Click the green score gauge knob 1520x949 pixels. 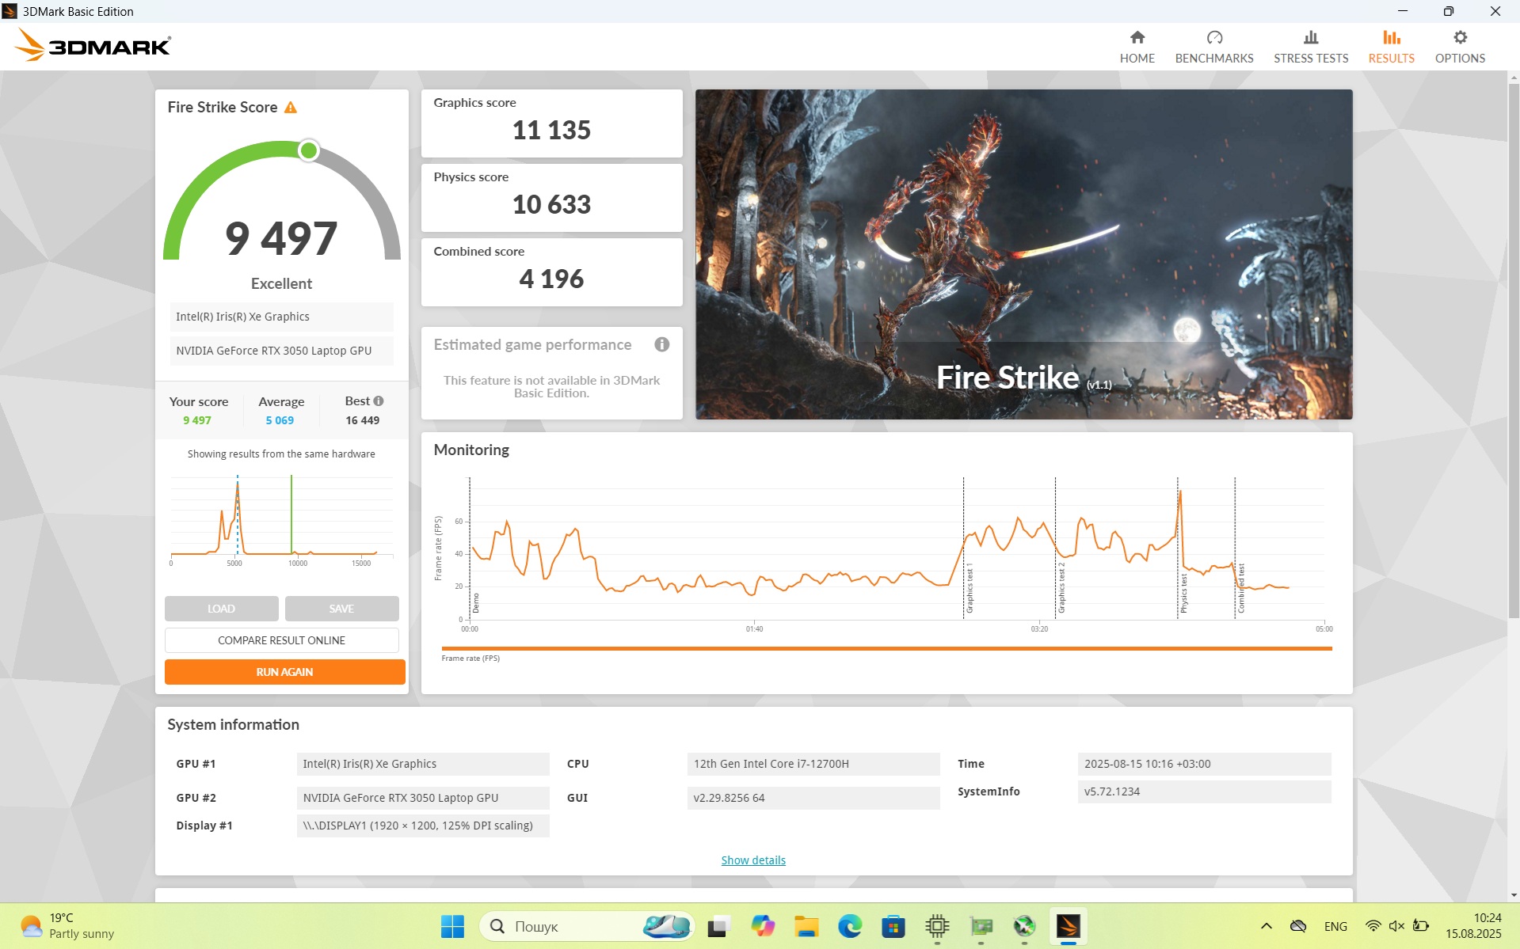[x=309, y=150]
